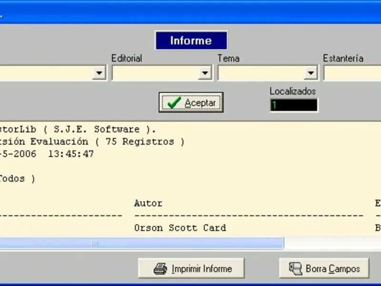The width and height of the screenshot is (381, 286).
Task: Click the Estantería input field
Action: coord(352,73)
